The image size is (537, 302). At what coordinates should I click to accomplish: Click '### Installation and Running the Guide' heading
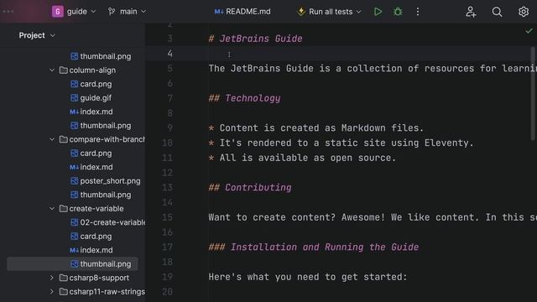pyautogui.click(x=314, y=247)
